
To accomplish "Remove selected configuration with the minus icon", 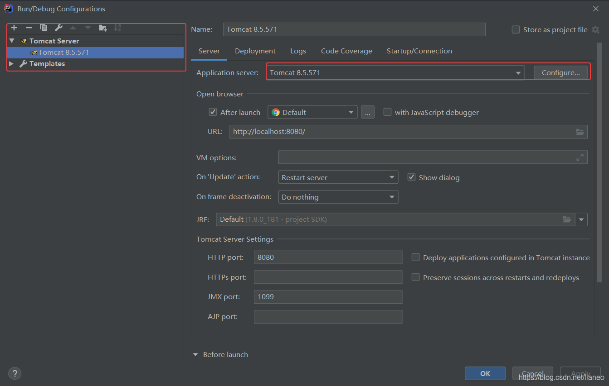I will (29, 28).
